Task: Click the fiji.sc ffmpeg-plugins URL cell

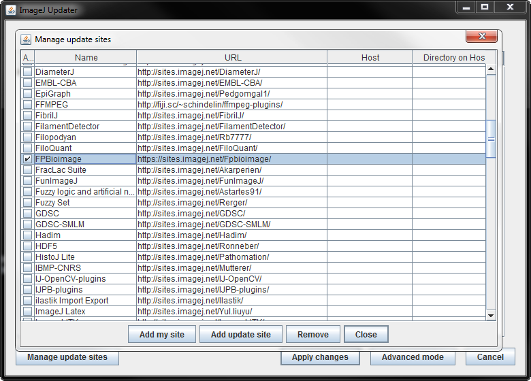Action: 232,105
